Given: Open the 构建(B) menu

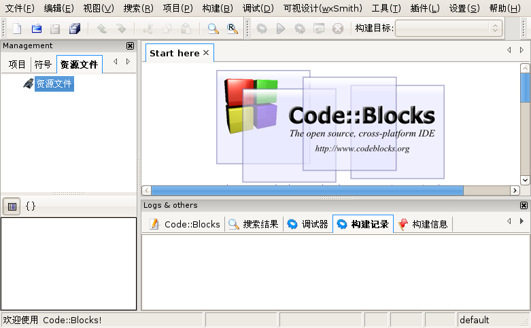Looking at the screenshot, I should pyautogui.click(x=218, y=8).
